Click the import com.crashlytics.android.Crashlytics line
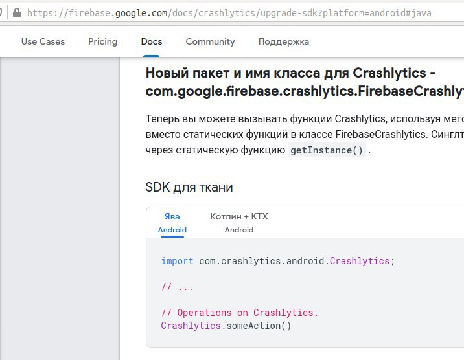 [x=277, y=261]
